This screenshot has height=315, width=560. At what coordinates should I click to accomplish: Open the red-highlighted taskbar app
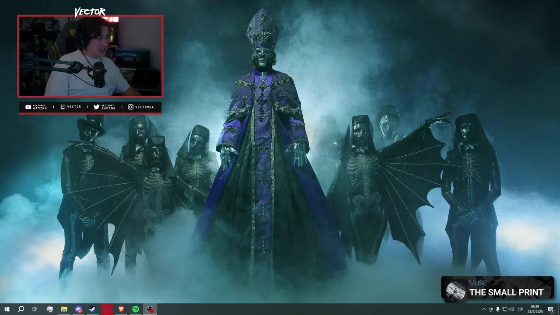point(107,309)
